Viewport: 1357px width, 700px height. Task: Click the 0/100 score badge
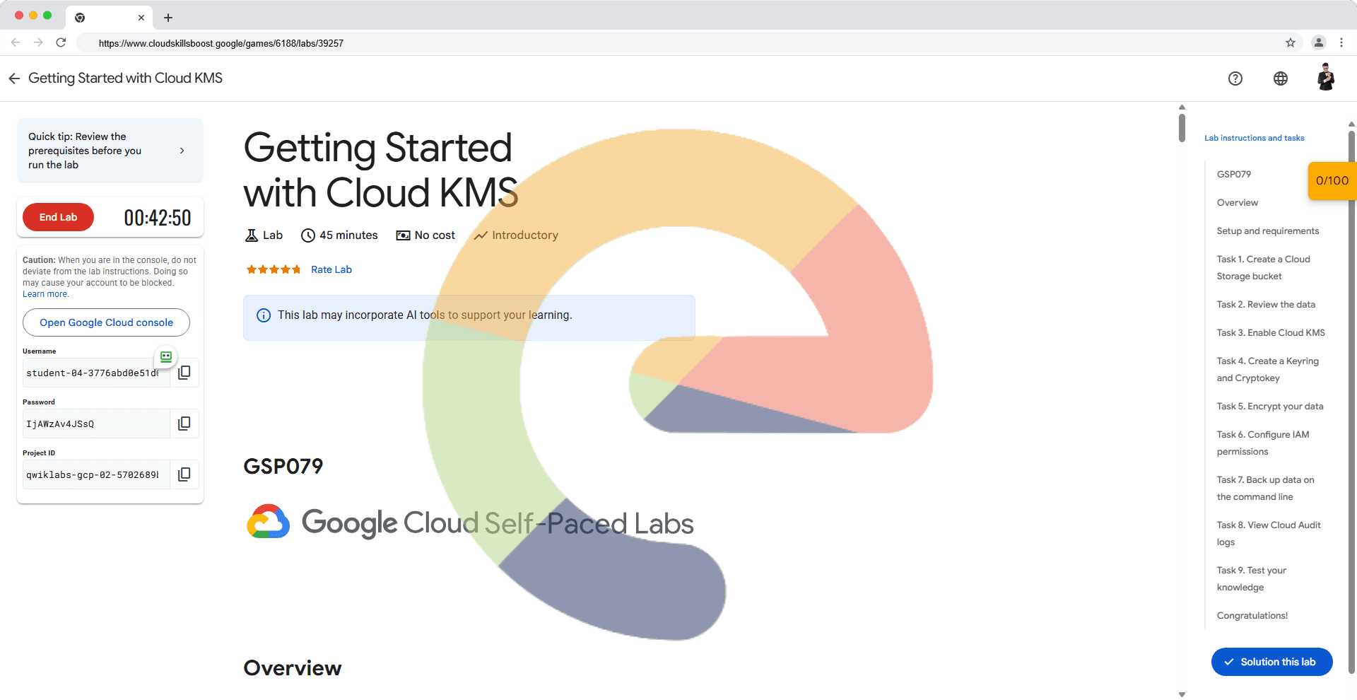tap(1332, 181)
